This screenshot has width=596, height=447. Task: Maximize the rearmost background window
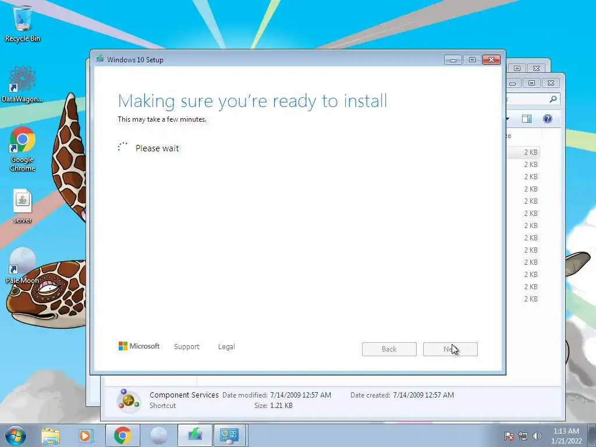click(517, 69)
